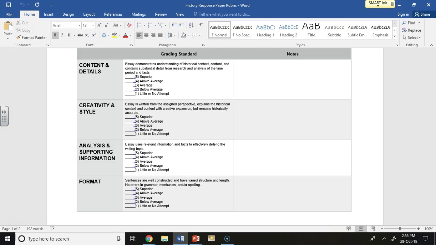The image size is (436, 245).
Task: Apply the Heading 1 style
Action: [265, 30]
